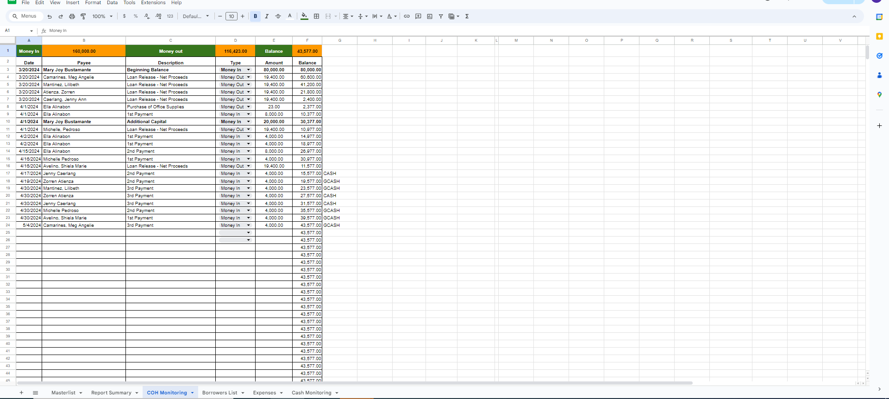
Task: Open the Default font dropdown
Action: pyautogui.click(x=196, y=16)
